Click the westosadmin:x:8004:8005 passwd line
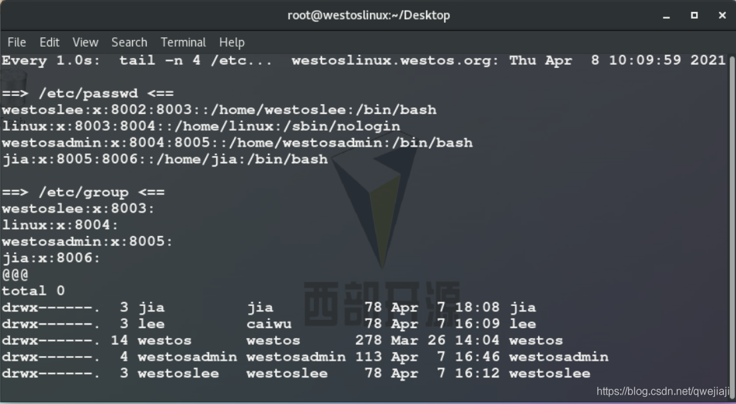The height and width of the screenshot is (404, 736). click(237, 143)
